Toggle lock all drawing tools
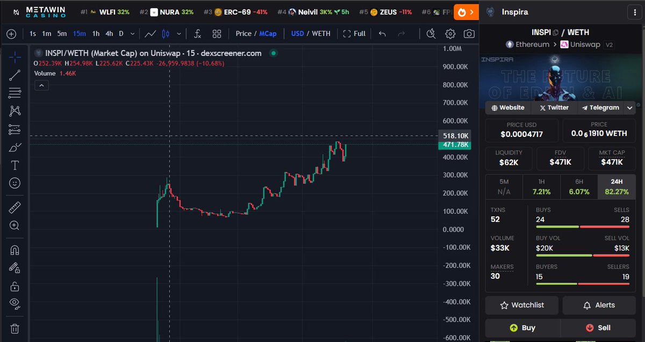Image resolution: width=645 pixels, height=342 pixels. [x=15, y=286]
